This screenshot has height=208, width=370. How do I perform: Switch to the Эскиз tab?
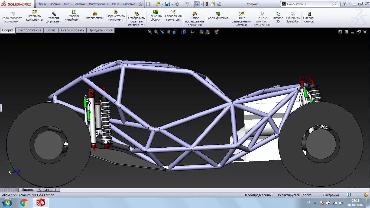point(51,30)
